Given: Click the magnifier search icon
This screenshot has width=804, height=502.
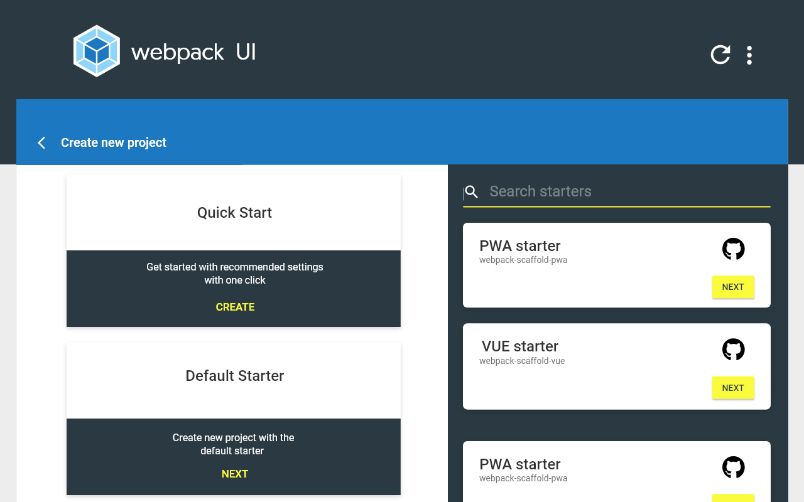Looking at the screenshot, I should tap(472, 192).
